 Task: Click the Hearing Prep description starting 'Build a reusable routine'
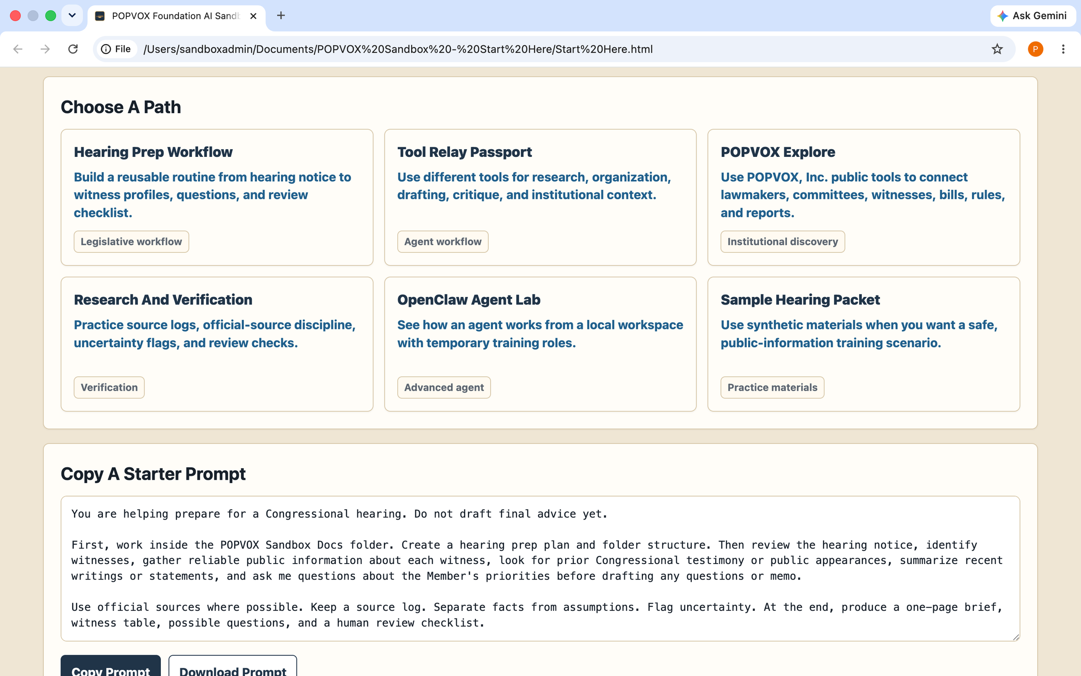[212, 195]
